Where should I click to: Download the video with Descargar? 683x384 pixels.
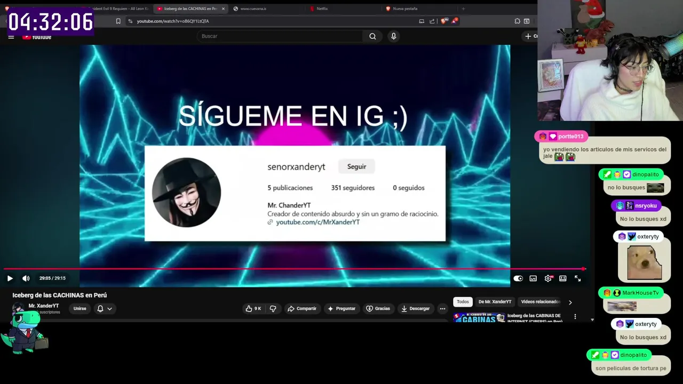[415, 308]
